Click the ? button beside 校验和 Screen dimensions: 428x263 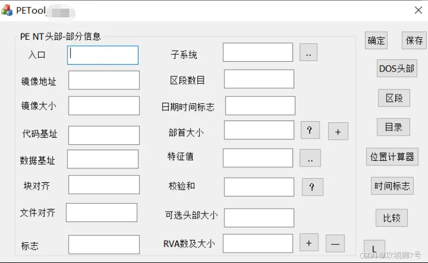point(313,187)
